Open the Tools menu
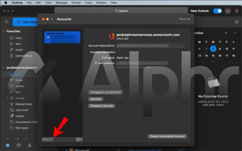 coord(88,2)
